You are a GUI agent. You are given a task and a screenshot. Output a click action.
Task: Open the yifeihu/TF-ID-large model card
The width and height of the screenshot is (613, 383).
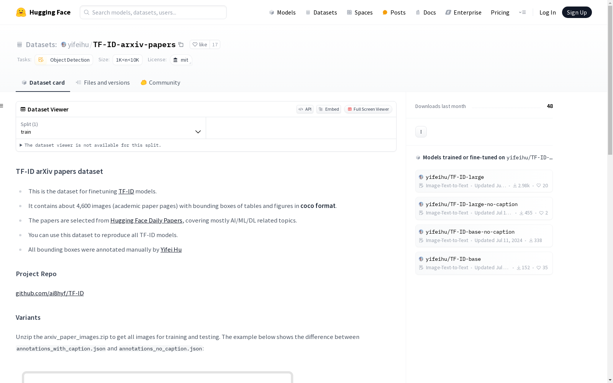[x=484, y=181]
